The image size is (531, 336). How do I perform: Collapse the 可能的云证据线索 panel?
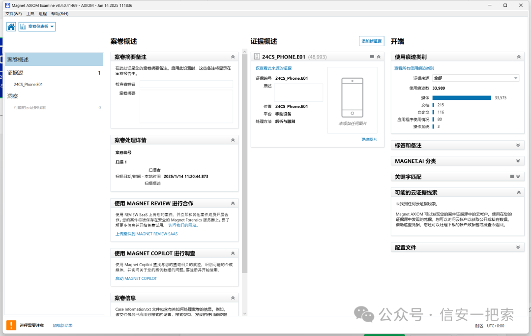[x=519, y=192]
